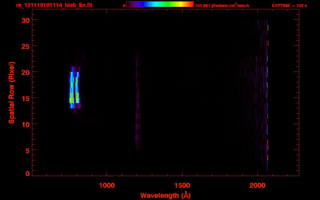
Task: Click the Wavelength (Å) axis title
Action: tap(165, 195)
